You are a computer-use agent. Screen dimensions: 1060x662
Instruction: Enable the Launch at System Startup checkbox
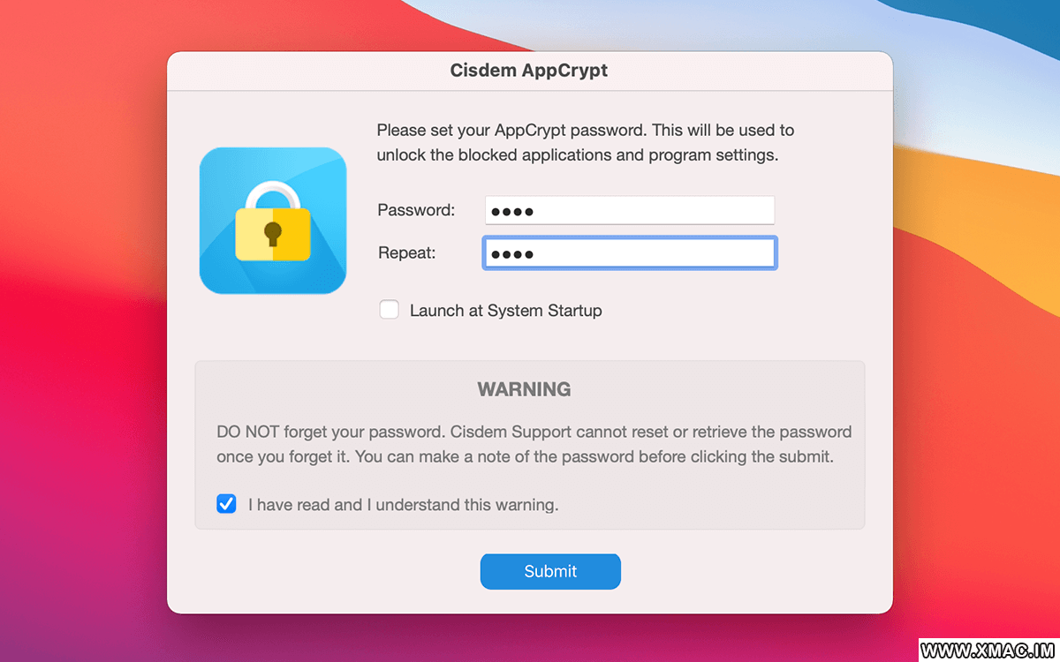[389, 310]
